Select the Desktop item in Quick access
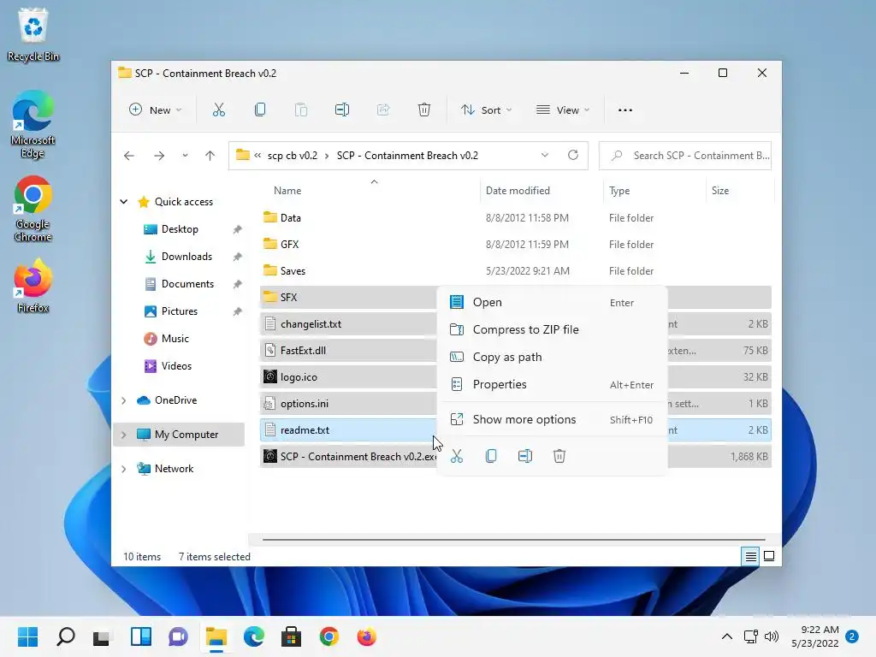The image size is (876, 657). tap(179, 229)
